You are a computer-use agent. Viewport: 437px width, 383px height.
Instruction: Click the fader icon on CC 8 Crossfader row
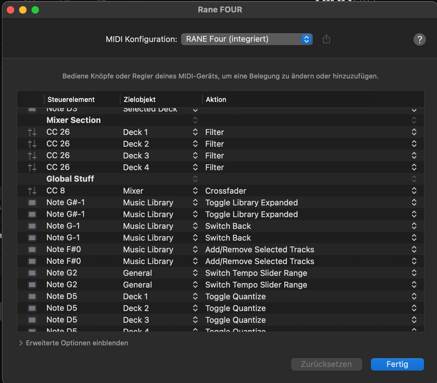click(x=32, y=191)
